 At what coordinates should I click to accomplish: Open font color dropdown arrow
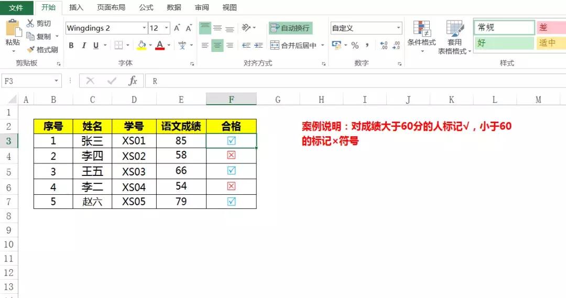click(x=169, y=46)
